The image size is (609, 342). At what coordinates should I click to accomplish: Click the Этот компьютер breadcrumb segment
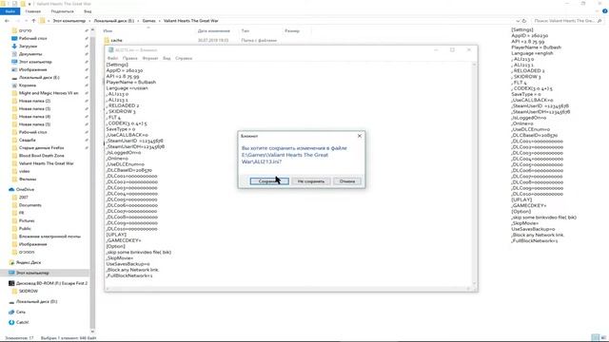coord(69,21)
